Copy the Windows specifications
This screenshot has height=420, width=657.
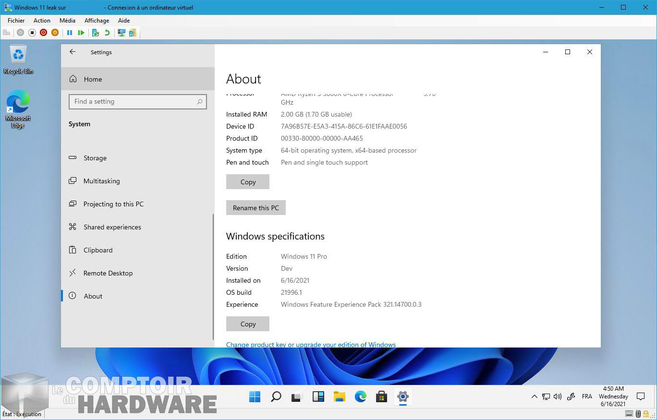[x=248, y=324]
